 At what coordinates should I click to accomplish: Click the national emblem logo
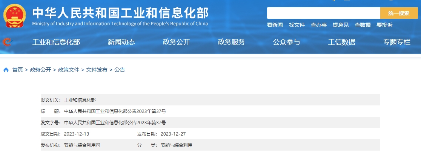pos(14,16)
